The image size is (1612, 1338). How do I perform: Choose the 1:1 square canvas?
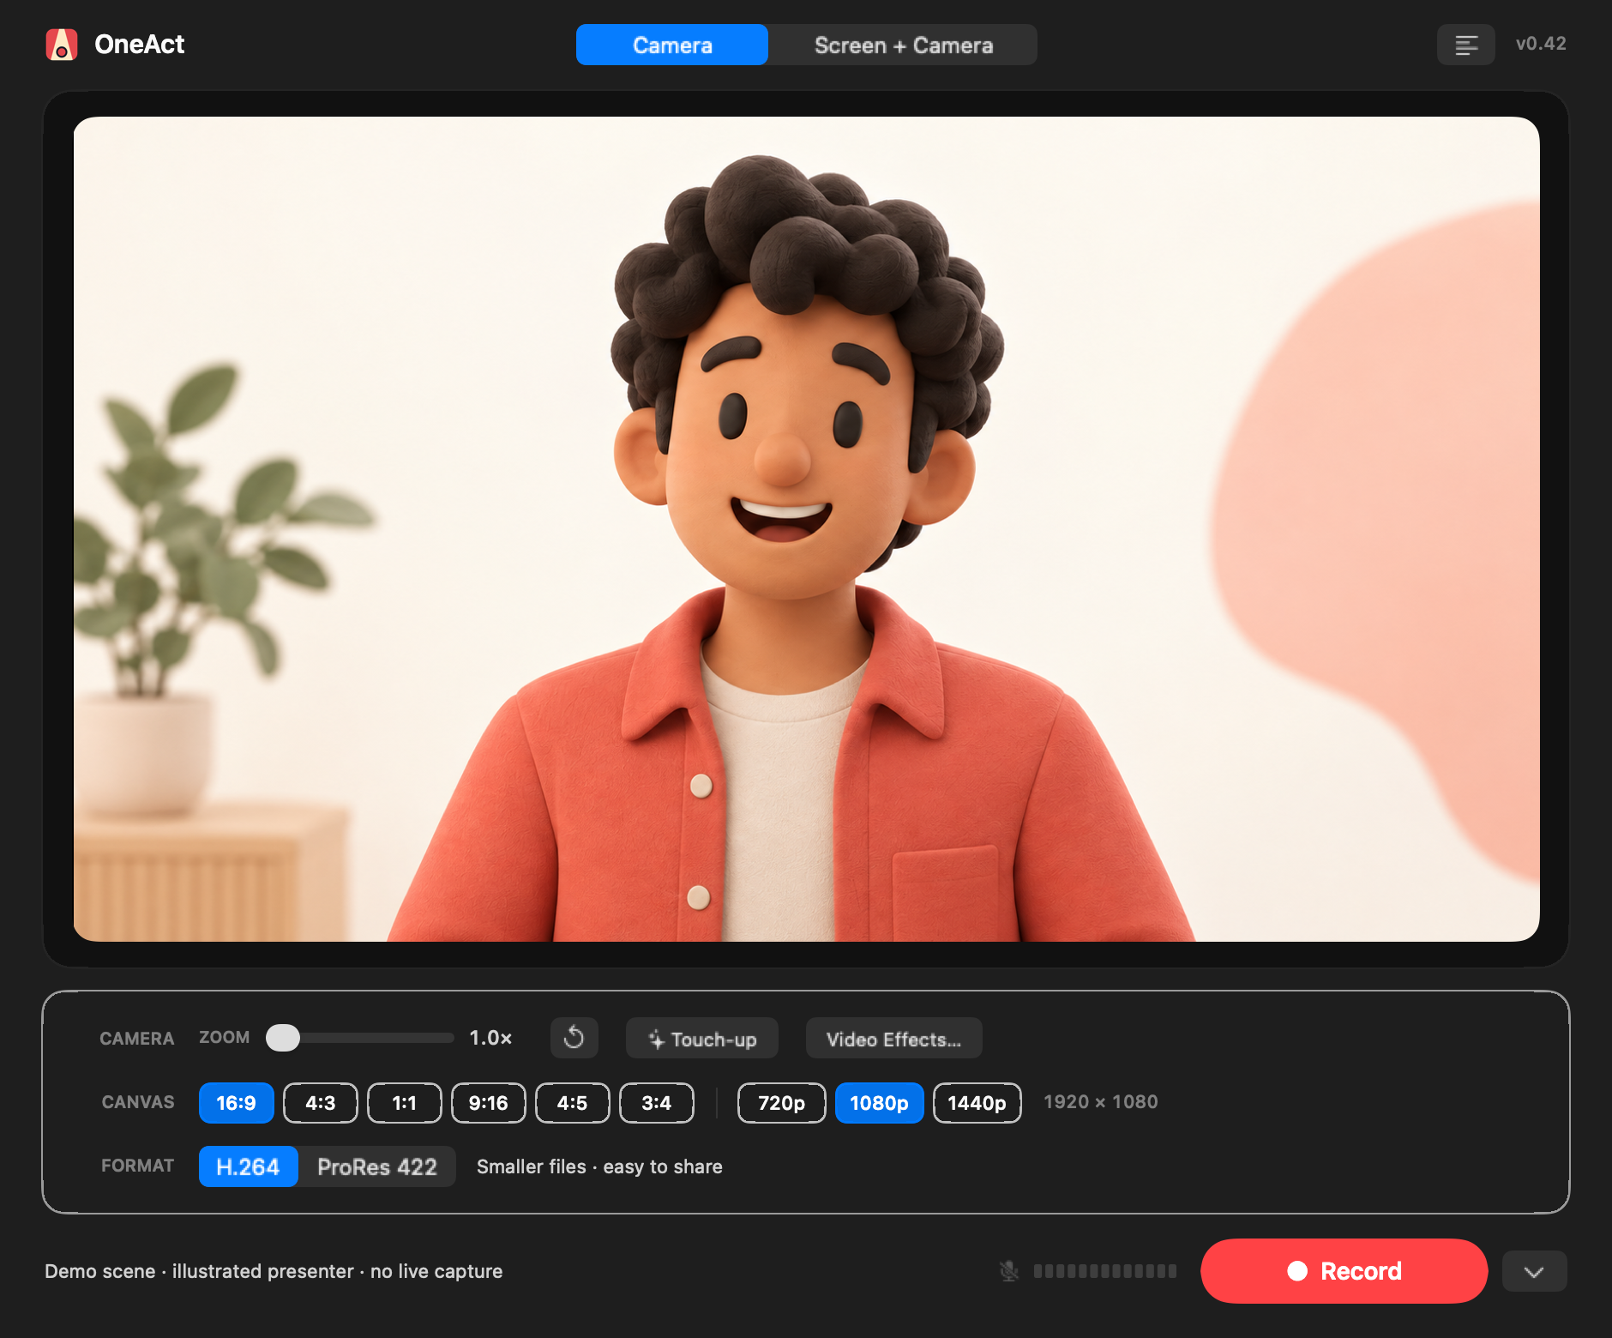[x=405, y=1103]
